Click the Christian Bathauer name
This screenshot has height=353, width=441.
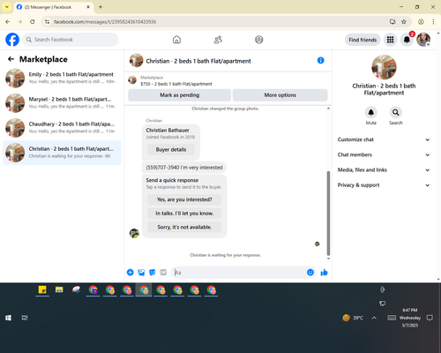coord(168,130)
